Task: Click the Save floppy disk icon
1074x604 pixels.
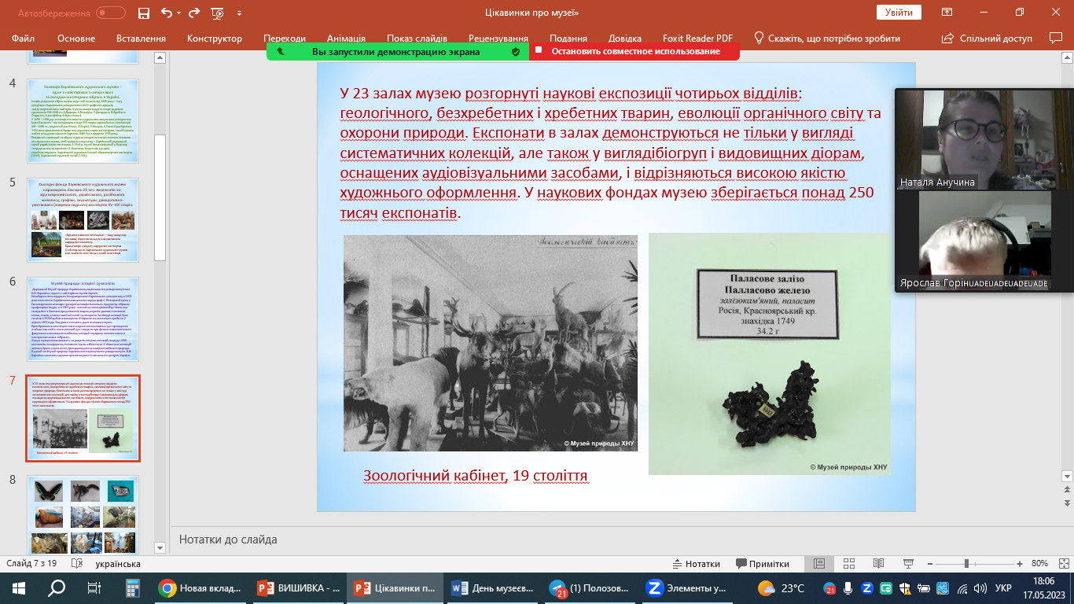Action: (143, 13)
